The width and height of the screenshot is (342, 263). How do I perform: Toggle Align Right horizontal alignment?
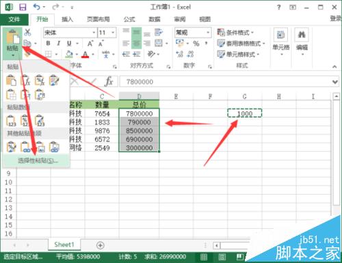tap(147, 43)
